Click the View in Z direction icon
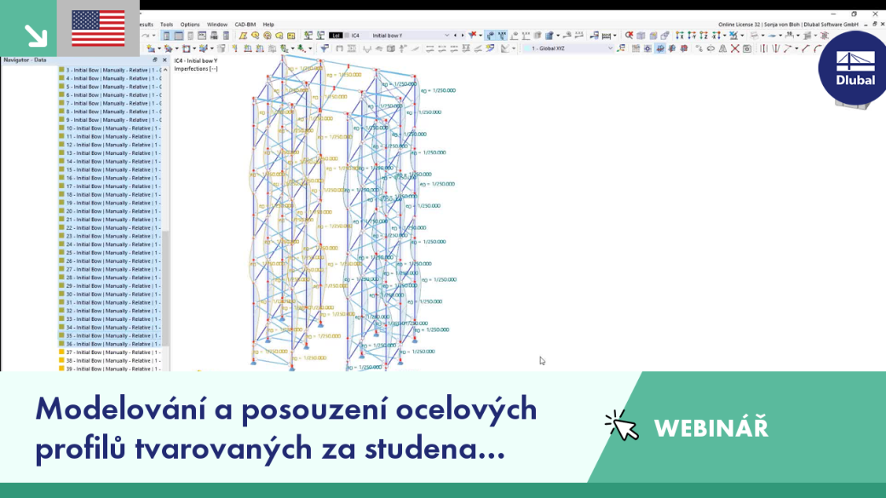This screenshot has width=886, height=498. [x=704, y=35]
